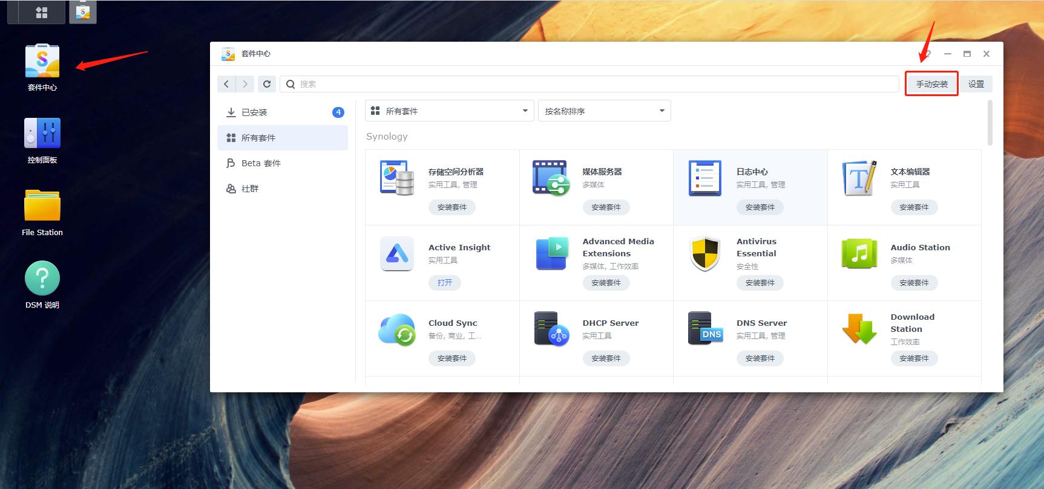
Task: Click the DNS Server package icon
Action: (705, 329)
